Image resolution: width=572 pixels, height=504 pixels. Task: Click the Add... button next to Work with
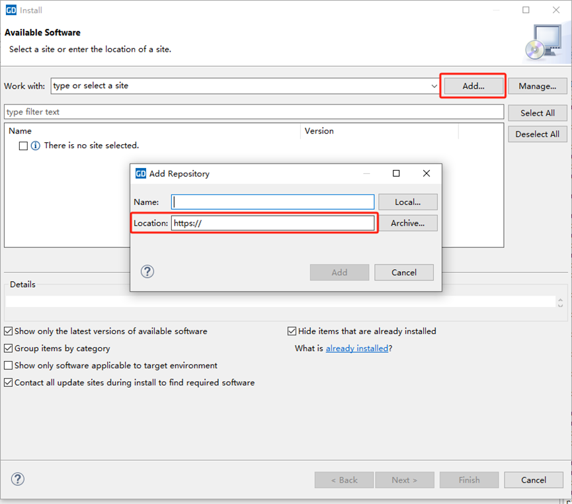473,86
